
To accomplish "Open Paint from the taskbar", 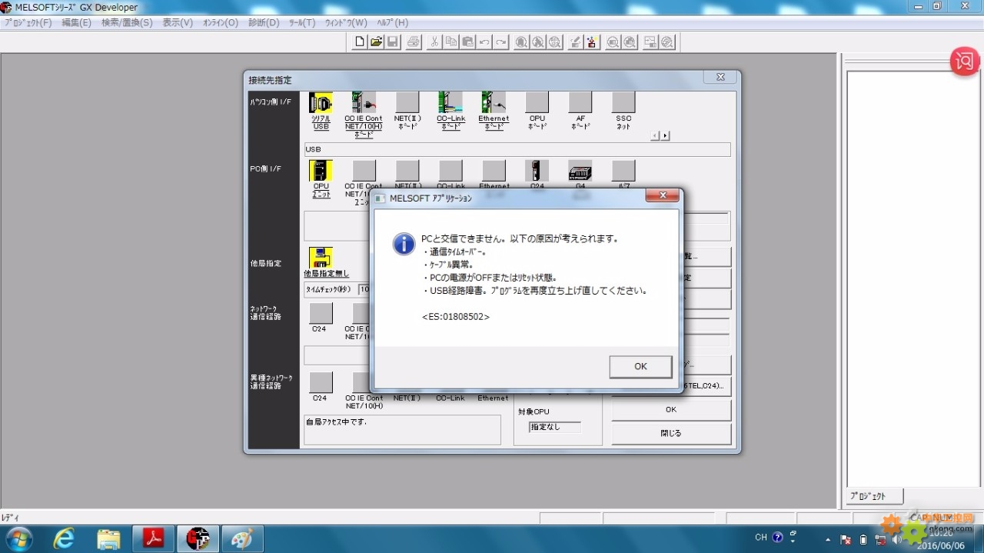I will point(243,539).
